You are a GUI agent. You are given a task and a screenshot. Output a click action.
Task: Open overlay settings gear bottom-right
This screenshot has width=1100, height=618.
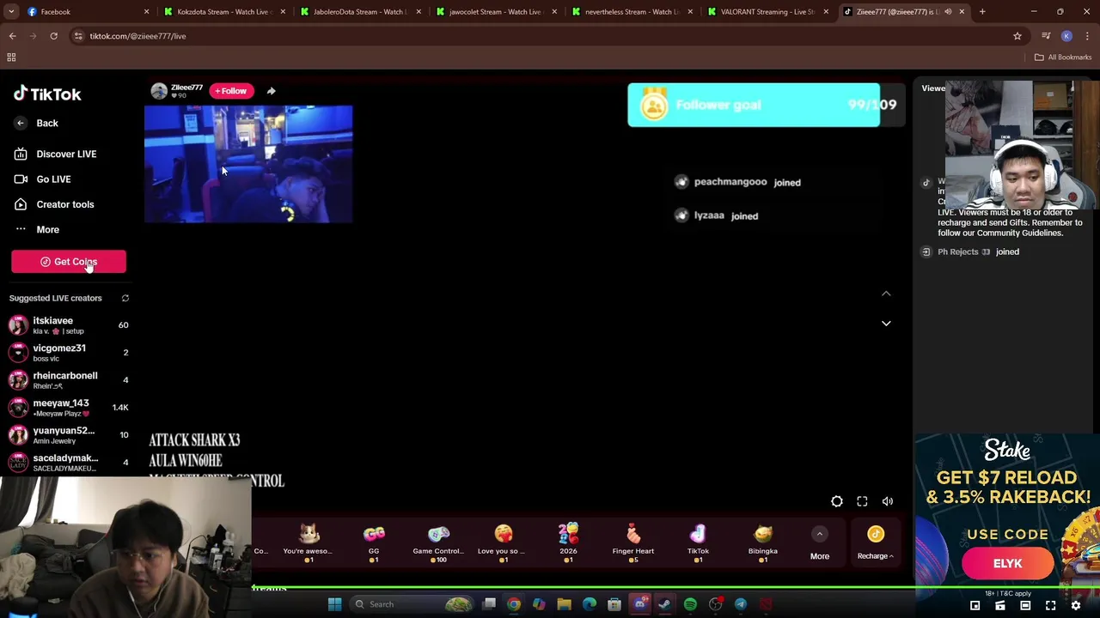tap(1075, 606)
